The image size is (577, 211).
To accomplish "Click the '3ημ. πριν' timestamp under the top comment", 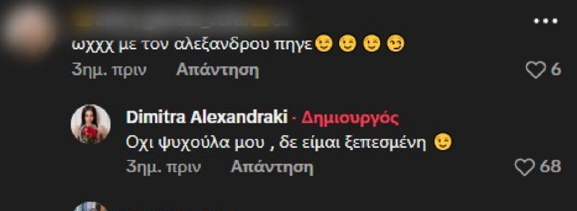I will click(109, 70).
